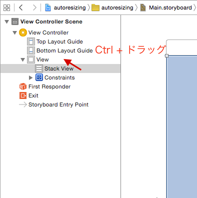The height and width of the screenshot is (198, 197).
Task: Click the blue view on the canvas
Action: [x=182, y=126]
